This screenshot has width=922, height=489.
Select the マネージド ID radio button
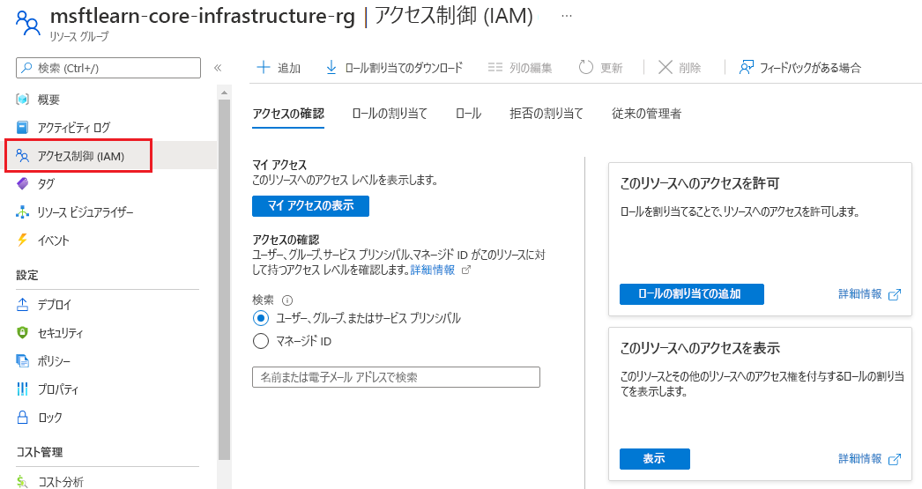click(x=261, y=341)
